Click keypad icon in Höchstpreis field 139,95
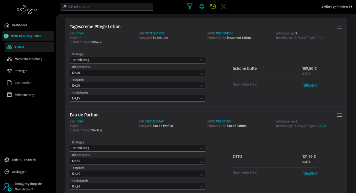Image resolution: width=356 pixels, height=193 pixels. pos(202,99)
